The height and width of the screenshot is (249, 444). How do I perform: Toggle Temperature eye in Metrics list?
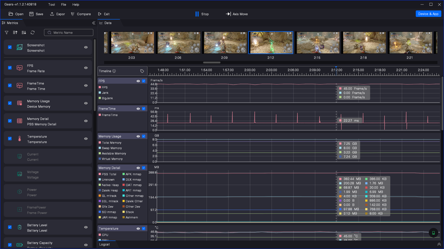pos(86,139)
